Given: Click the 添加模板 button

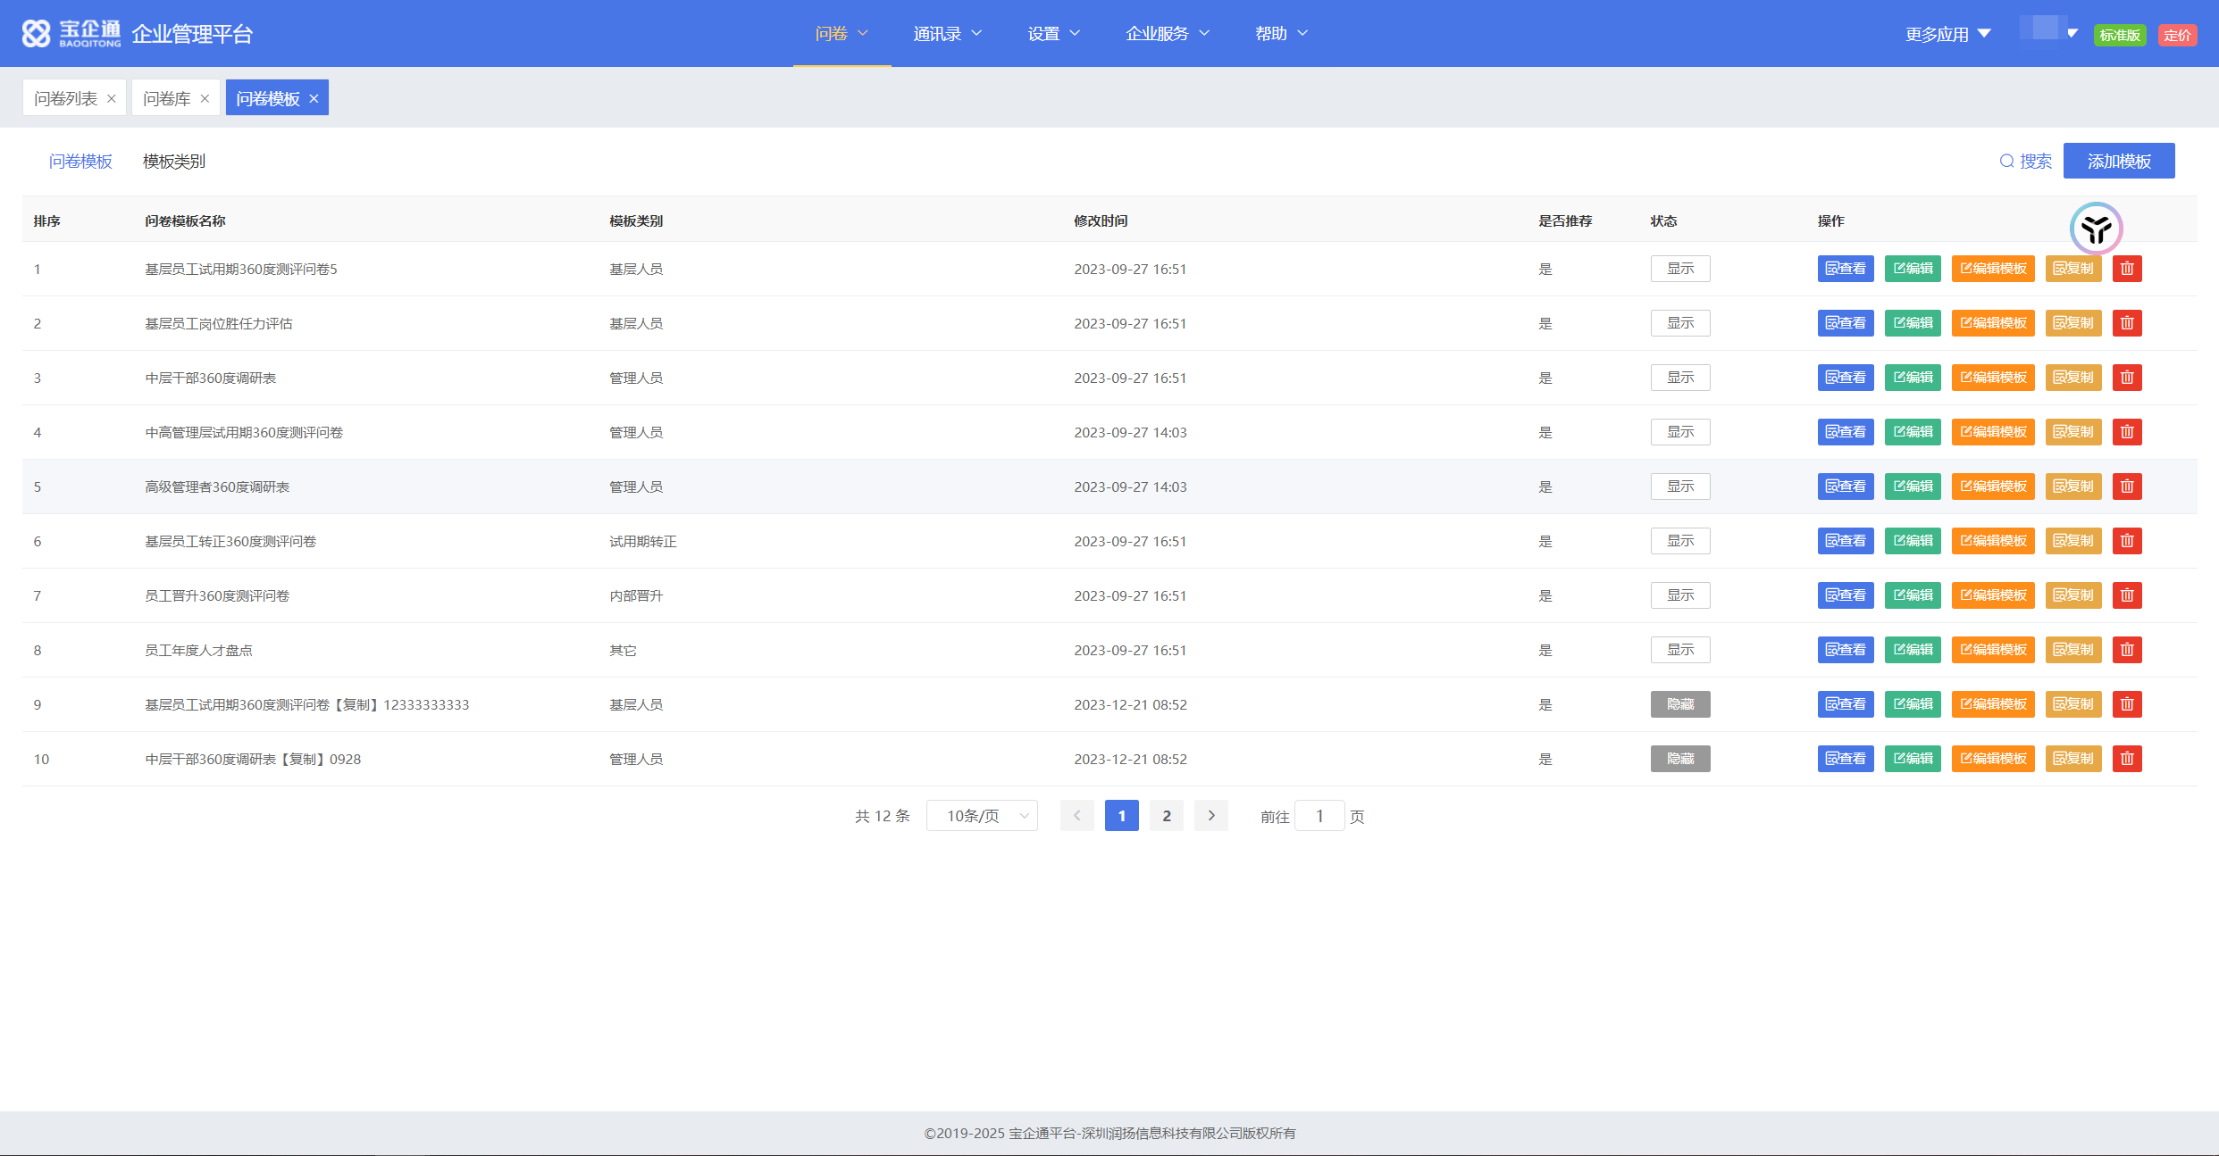Looking at the screenshot, I should click(2118, 162).
